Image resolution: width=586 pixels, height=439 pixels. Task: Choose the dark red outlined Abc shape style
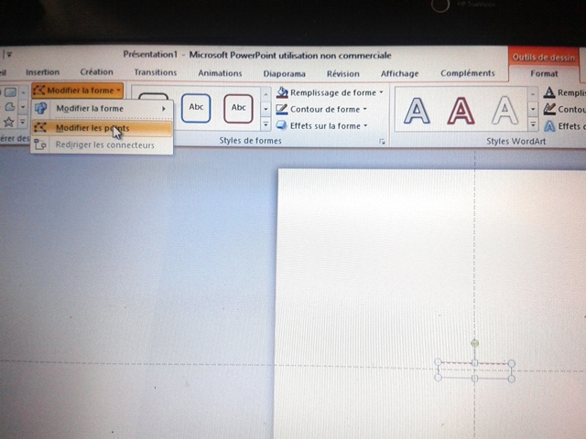tap(239, 108)
